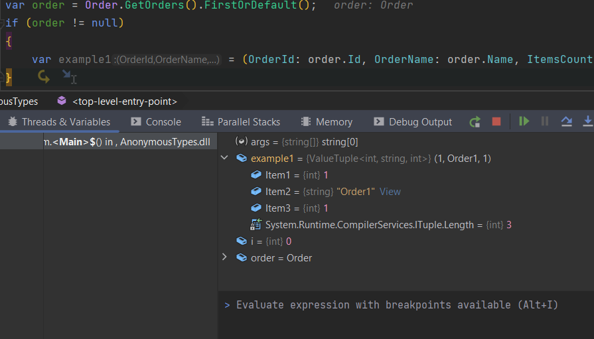Click the Parallel Stacks tab icon
Screen dimensions: 594x339
pyautogui.click(x=207, y=121)
